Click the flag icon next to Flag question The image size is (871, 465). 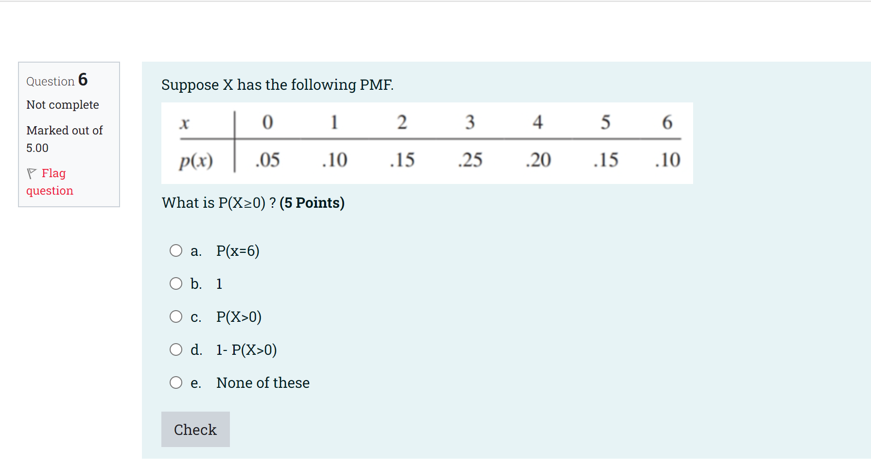pos(31,173)
